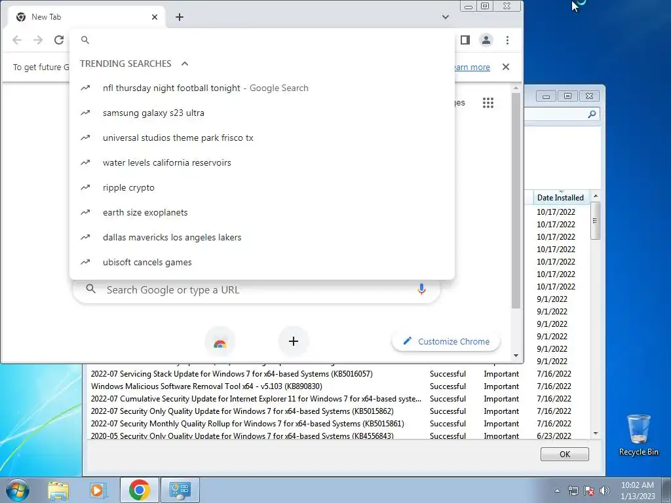This screenshot has height=503, width=671.
Task: Open the taskbar clock showing 10:02 AM
Action: pyautogui.click(x=638, y=490)
